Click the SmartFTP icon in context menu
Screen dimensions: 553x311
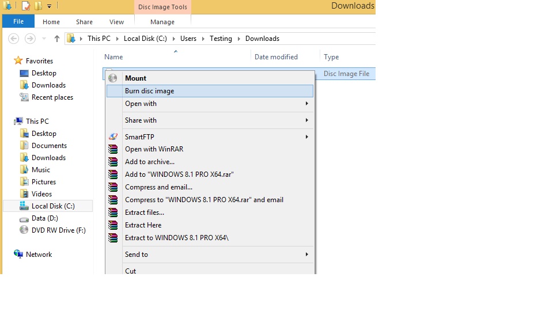tap(113, 136)
